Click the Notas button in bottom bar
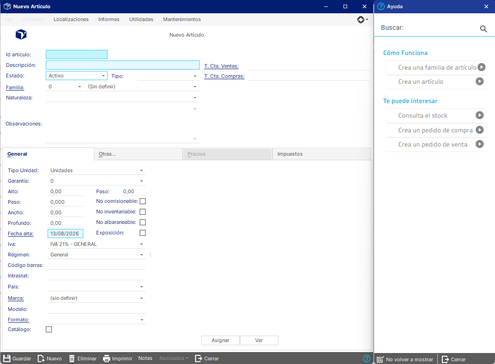Image resolution: width=495 pixels, height=364 pixels. coord(145,359)
